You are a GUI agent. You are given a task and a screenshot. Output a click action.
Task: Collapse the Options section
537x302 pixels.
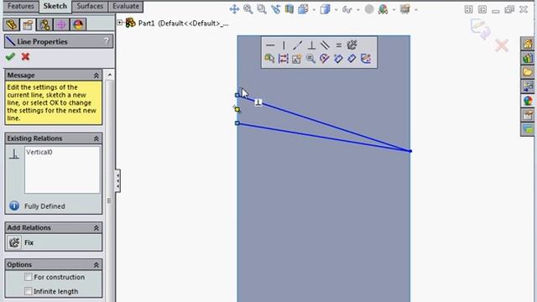[96, 265]
